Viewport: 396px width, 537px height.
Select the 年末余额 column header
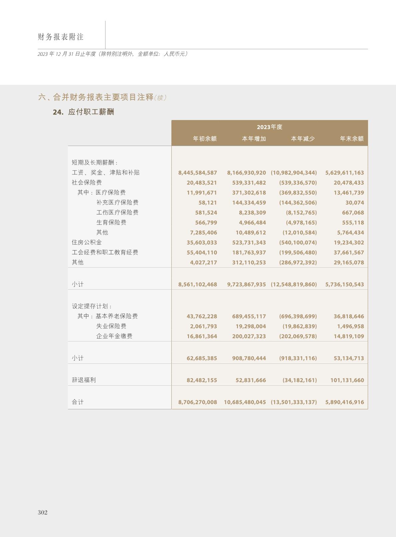(352, 139)
